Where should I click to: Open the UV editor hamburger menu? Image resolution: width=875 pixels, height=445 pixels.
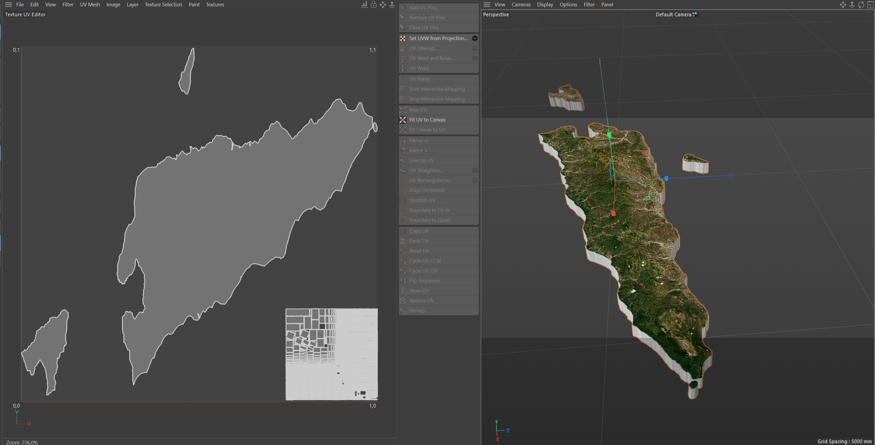[x=8, y=5]
